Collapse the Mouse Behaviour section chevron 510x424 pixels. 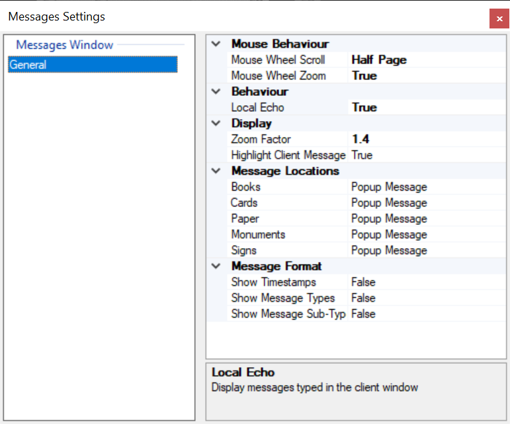click(216, 44)
